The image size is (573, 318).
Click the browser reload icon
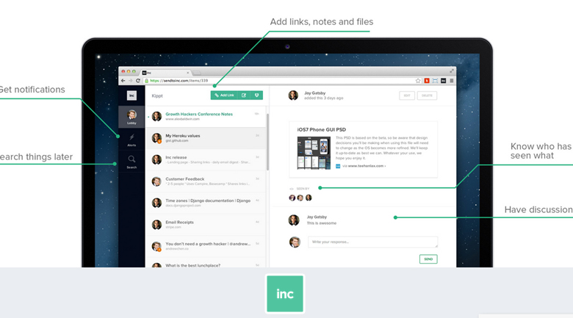138,81
